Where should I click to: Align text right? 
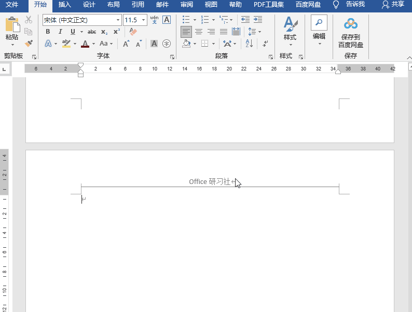click(211, 32)
